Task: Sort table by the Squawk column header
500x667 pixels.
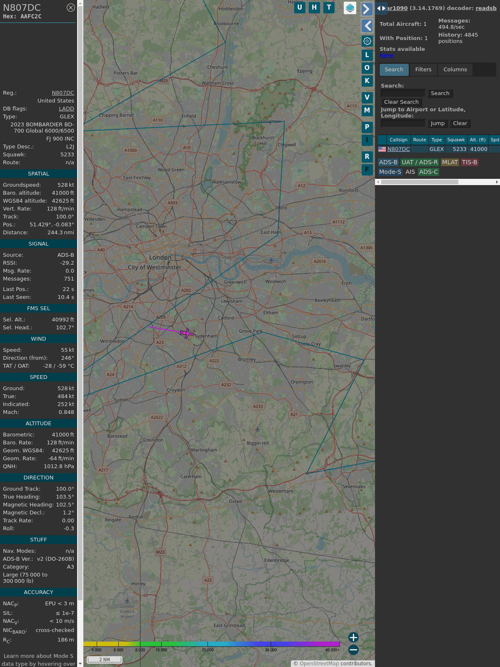Action: pyautogui.click(x=456, y=140)
